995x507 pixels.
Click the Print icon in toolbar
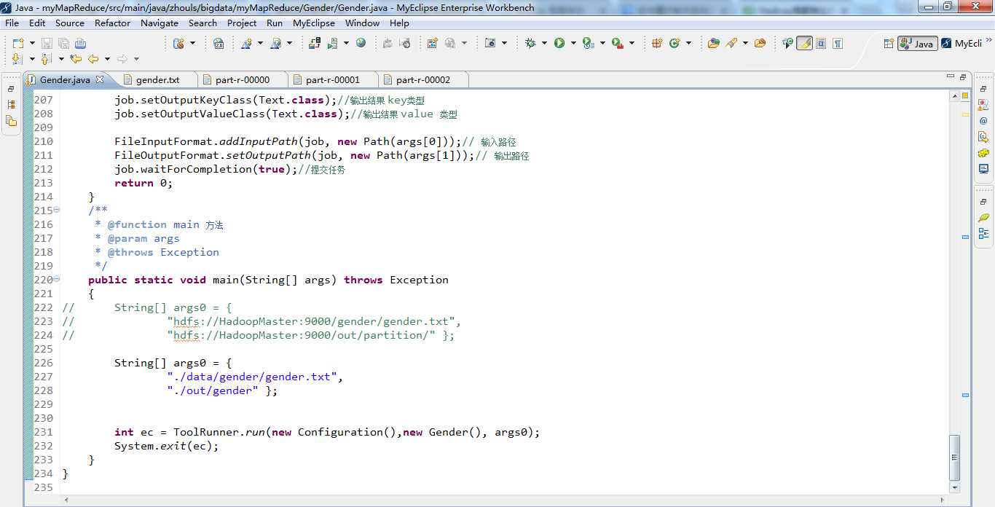point(80,43)
